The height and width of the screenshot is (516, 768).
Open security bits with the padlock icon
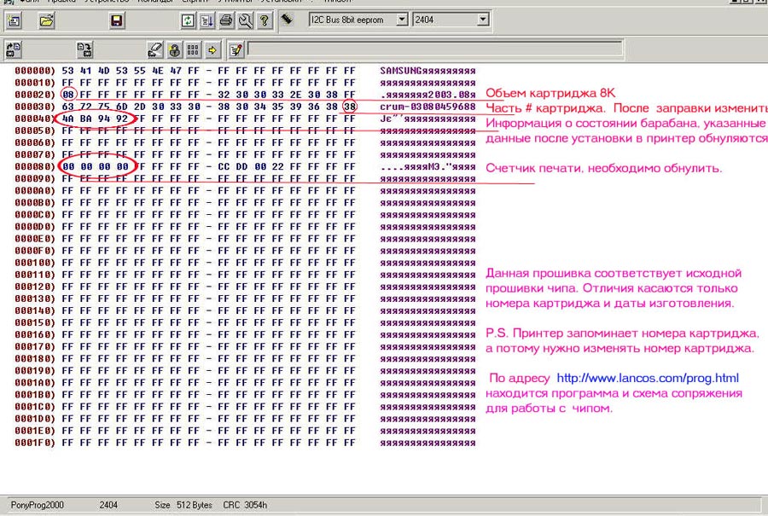pos(174,49)
